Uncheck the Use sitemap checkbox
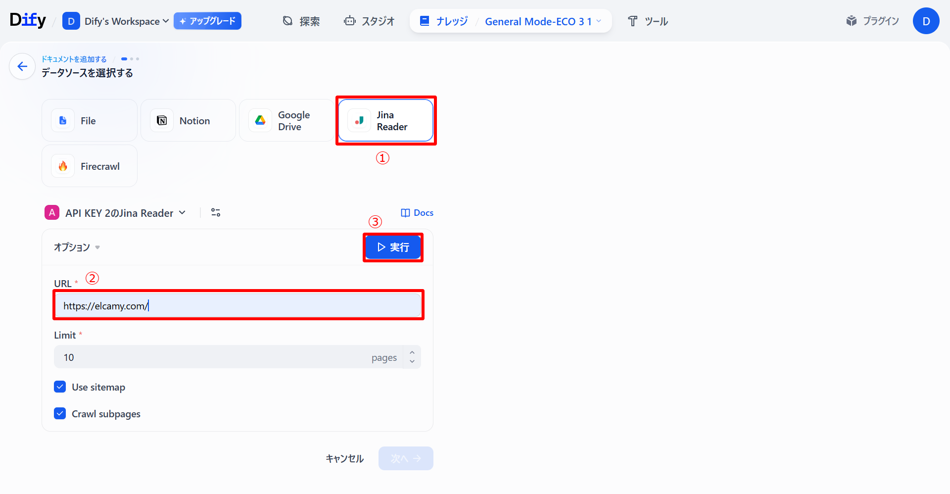The height and width of the screenshot is (494, 950). (x=60, y=387)
